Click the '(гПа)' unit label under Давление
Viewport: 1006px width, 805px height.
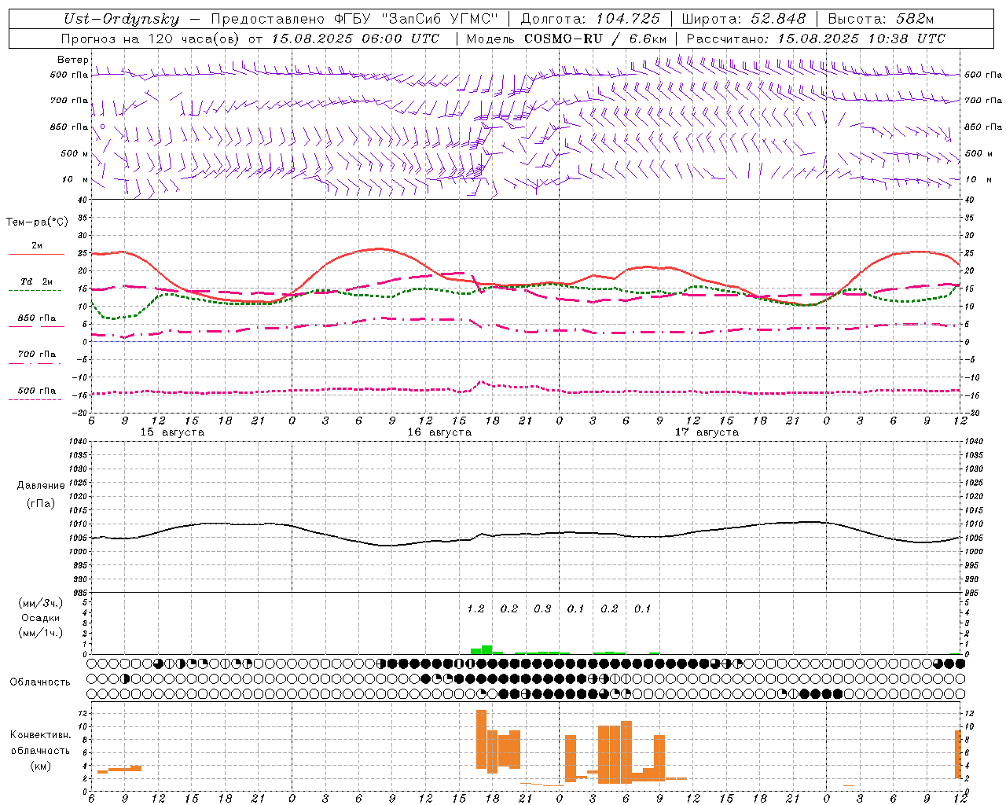tap(41, 504)
